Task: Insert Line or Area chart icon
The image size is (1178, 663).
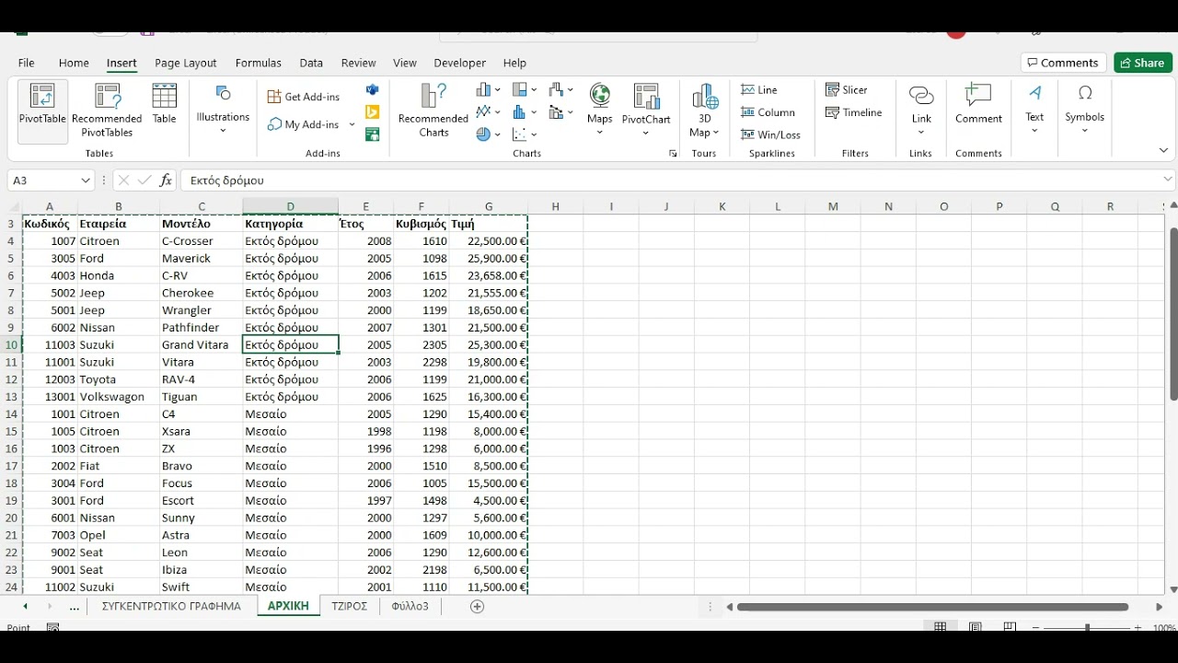Action: tap(488, 112)
